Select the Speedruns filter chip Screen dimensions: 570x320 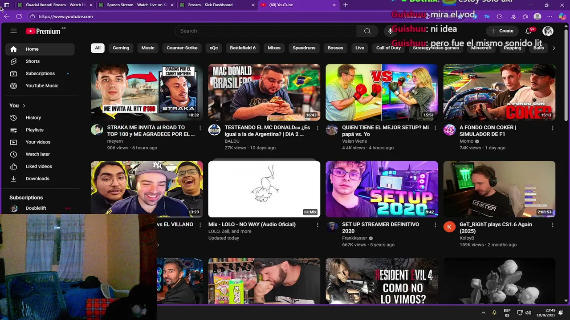pos(304,48)
